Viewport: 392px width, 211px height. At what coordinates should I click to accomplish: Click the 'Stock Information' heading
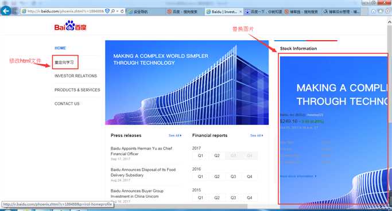[x=298, y=48]
